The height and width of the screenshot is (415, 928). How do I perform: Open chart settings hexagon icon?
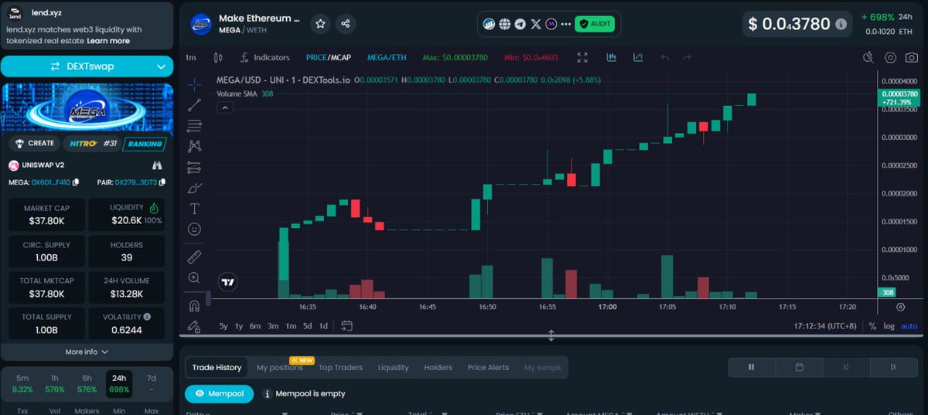point(890,57)
